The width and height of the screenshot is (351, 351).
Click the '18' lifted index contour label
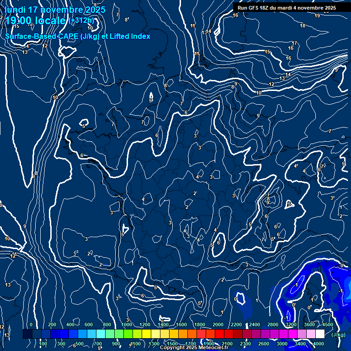coord(303,26)
